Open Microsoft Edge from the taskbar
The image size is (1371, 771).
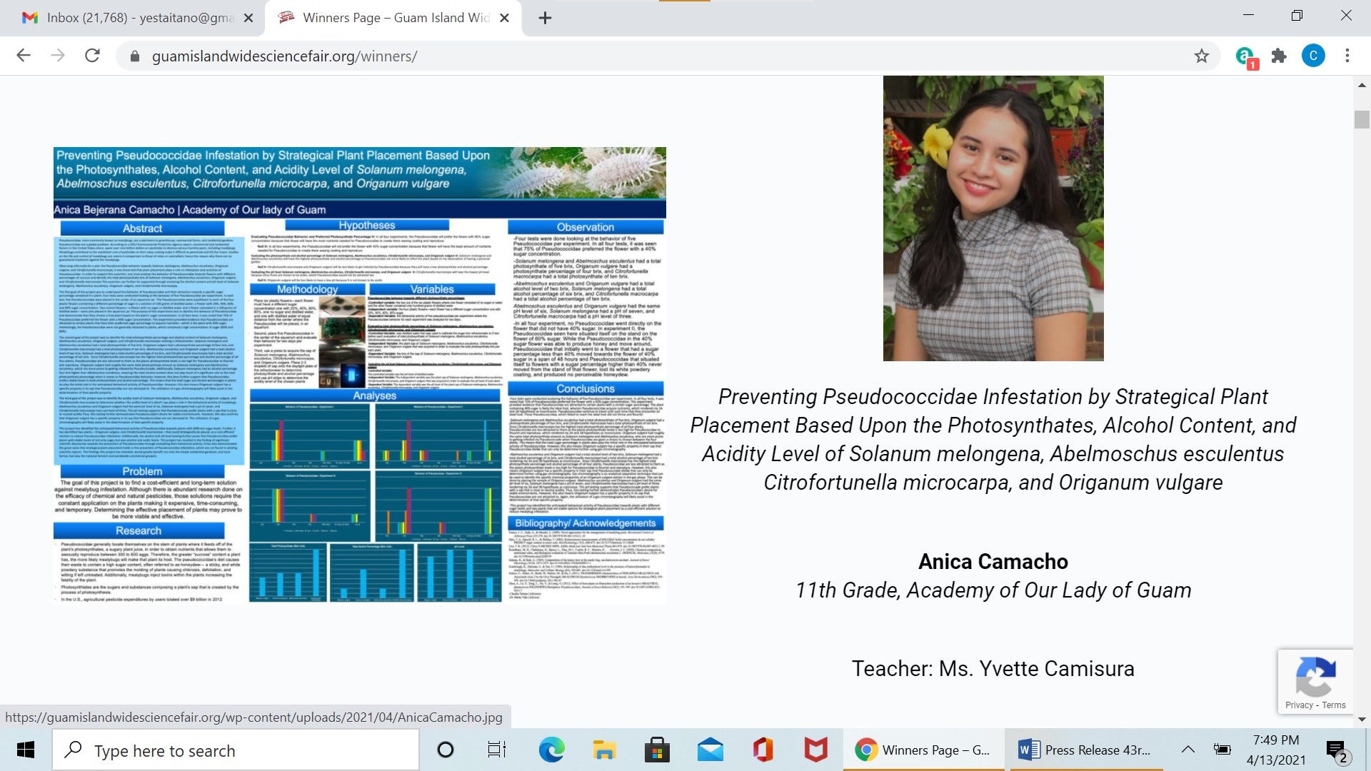pos(551,750)
